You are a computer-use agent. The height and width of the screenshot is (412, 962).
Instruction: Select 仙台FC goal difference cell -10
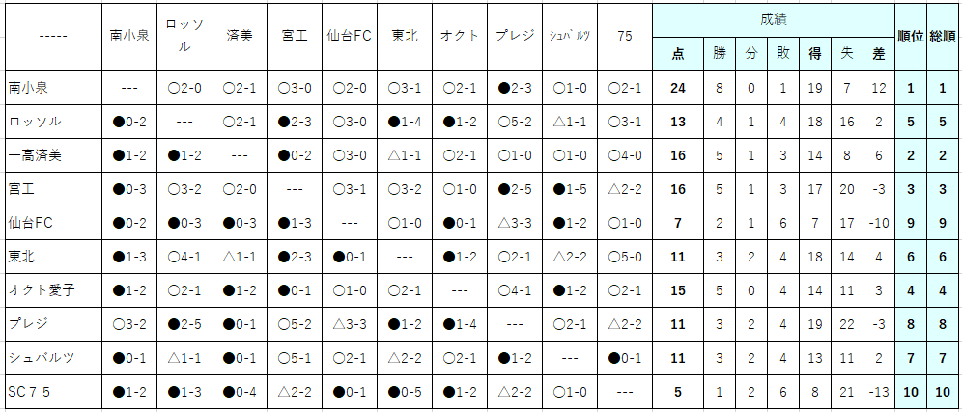[879, 223]
